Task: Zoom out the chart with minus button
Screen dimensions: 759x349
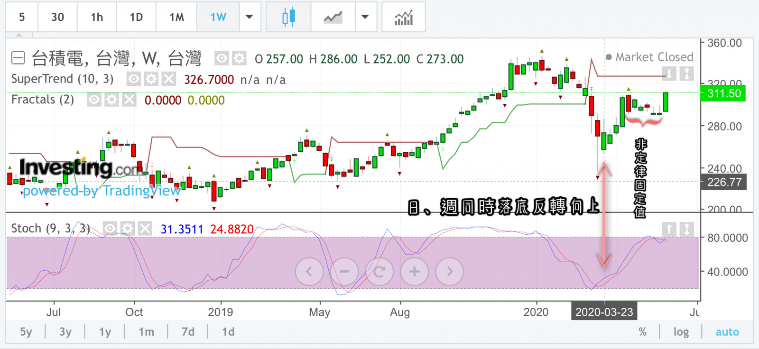Action: tap(344, 272)
